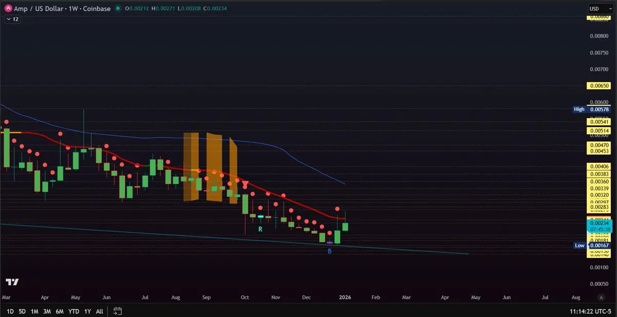
Task: Click the 0.00514 yellow price level label
Action: coord(598,131)
